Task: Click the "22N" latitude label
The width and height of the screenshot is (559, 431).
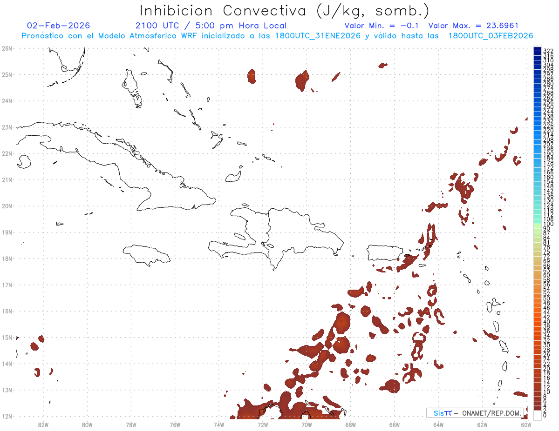Action: pyautogui.click(x=7, y=153)
